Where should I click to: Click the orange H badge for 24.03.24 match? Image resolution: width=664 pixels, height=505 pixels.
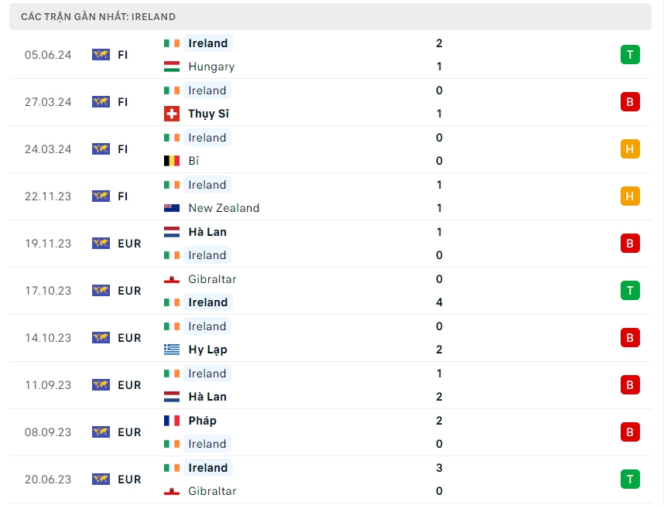tap(630, 148)
